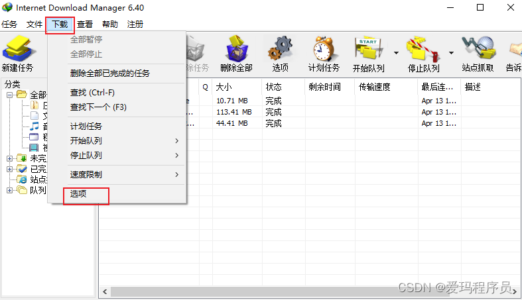This screenshot has width=522, height=300.
Task: Select the compressed archive category icon
Action: click(x=34, y=105)
